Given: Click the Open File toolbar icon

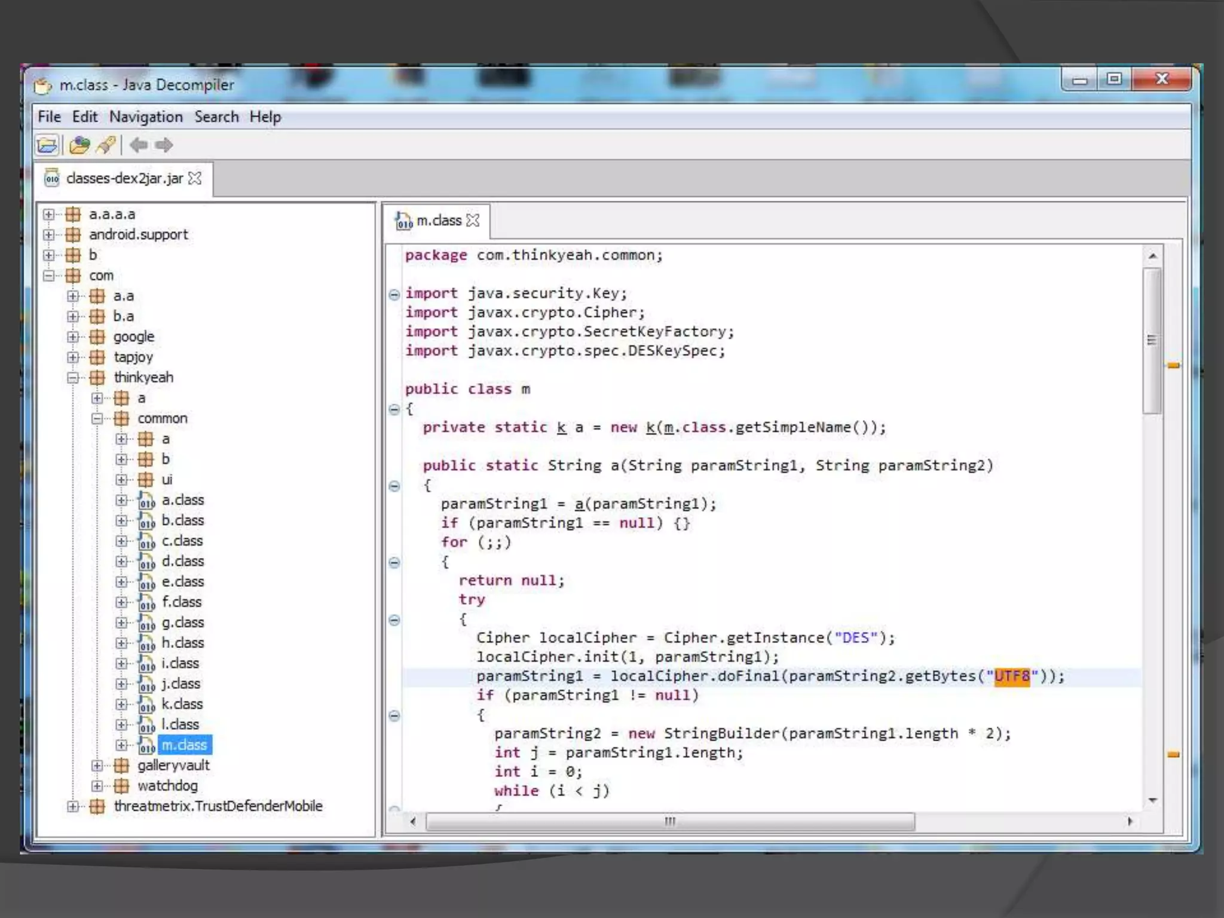Looking at the screenshot, I should pos(47,145).
